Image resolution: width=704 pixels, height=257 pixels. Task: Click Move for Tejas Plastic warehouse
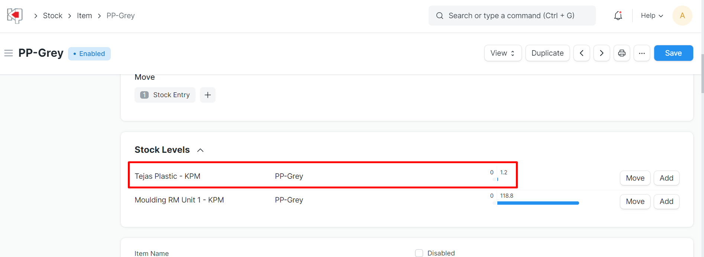click(635, 178)
